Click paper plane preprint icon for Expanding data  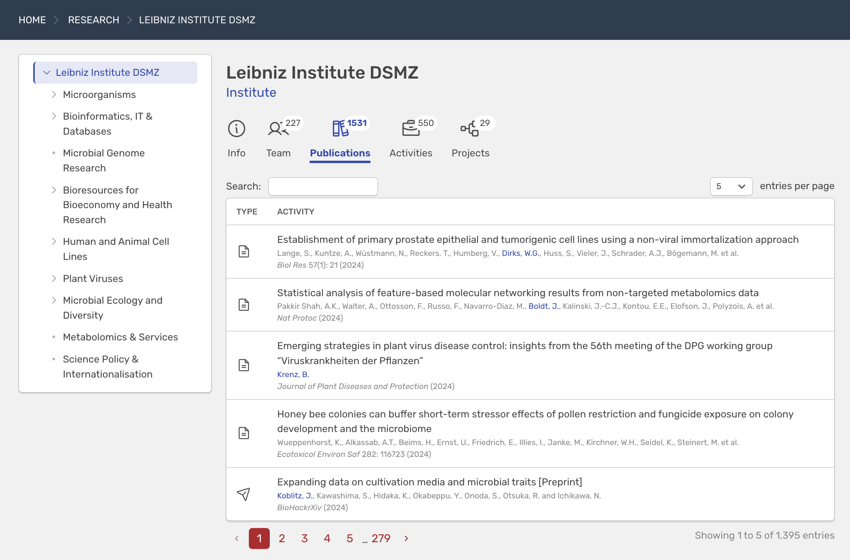[244, 494]
